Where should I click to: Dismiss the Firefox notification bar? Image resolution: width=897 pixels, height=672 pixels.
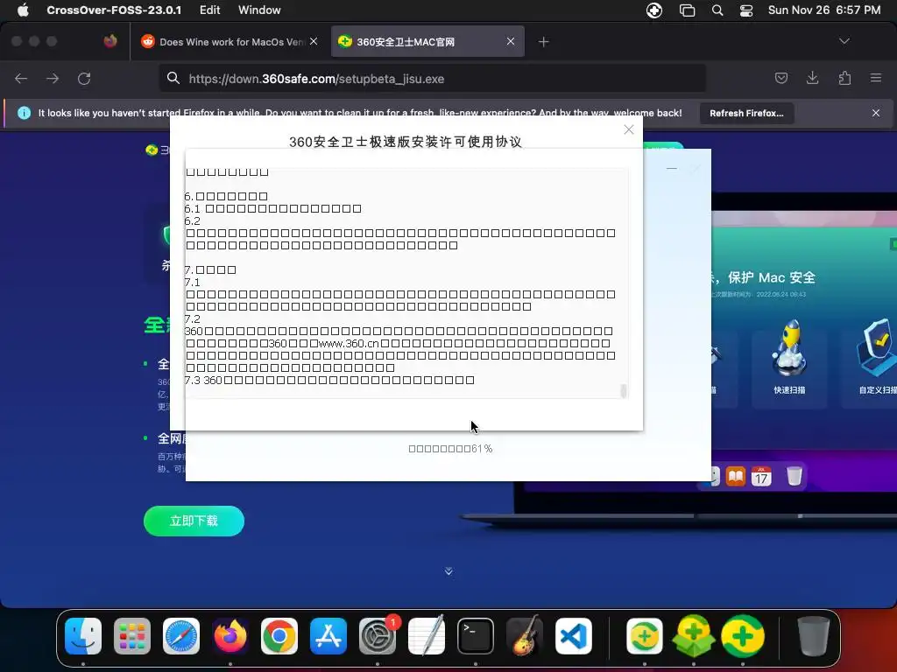click(x=876, y=113)
